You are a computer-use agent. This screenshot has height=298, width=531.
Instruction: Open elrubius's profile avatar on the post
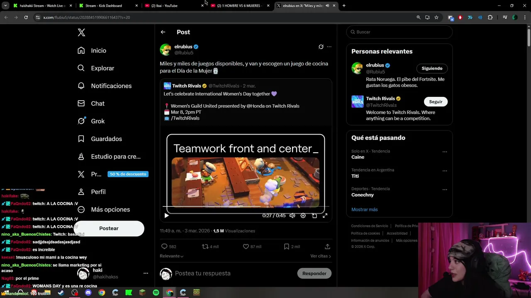coord(166,49)
